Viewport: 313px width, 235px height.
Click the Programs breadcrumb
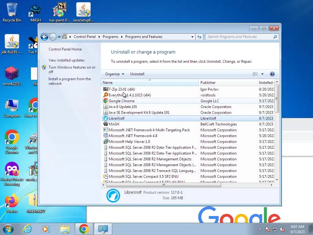110,37
